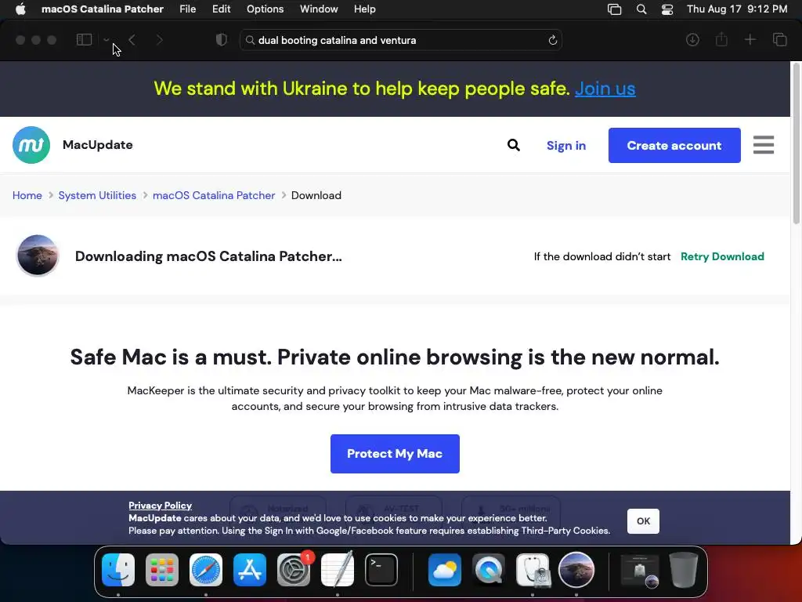Click the MacUpdate site name
802x602 pixels.
(98, 145)
